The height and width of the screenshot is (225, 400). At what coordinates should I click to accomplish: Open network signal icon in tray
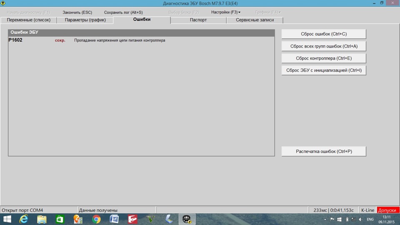(354, 220)
